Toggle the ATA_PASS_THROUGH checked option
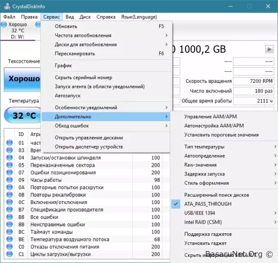Image resolution: width=278 pixels, height=263 pixels. (x=224, y=204)
